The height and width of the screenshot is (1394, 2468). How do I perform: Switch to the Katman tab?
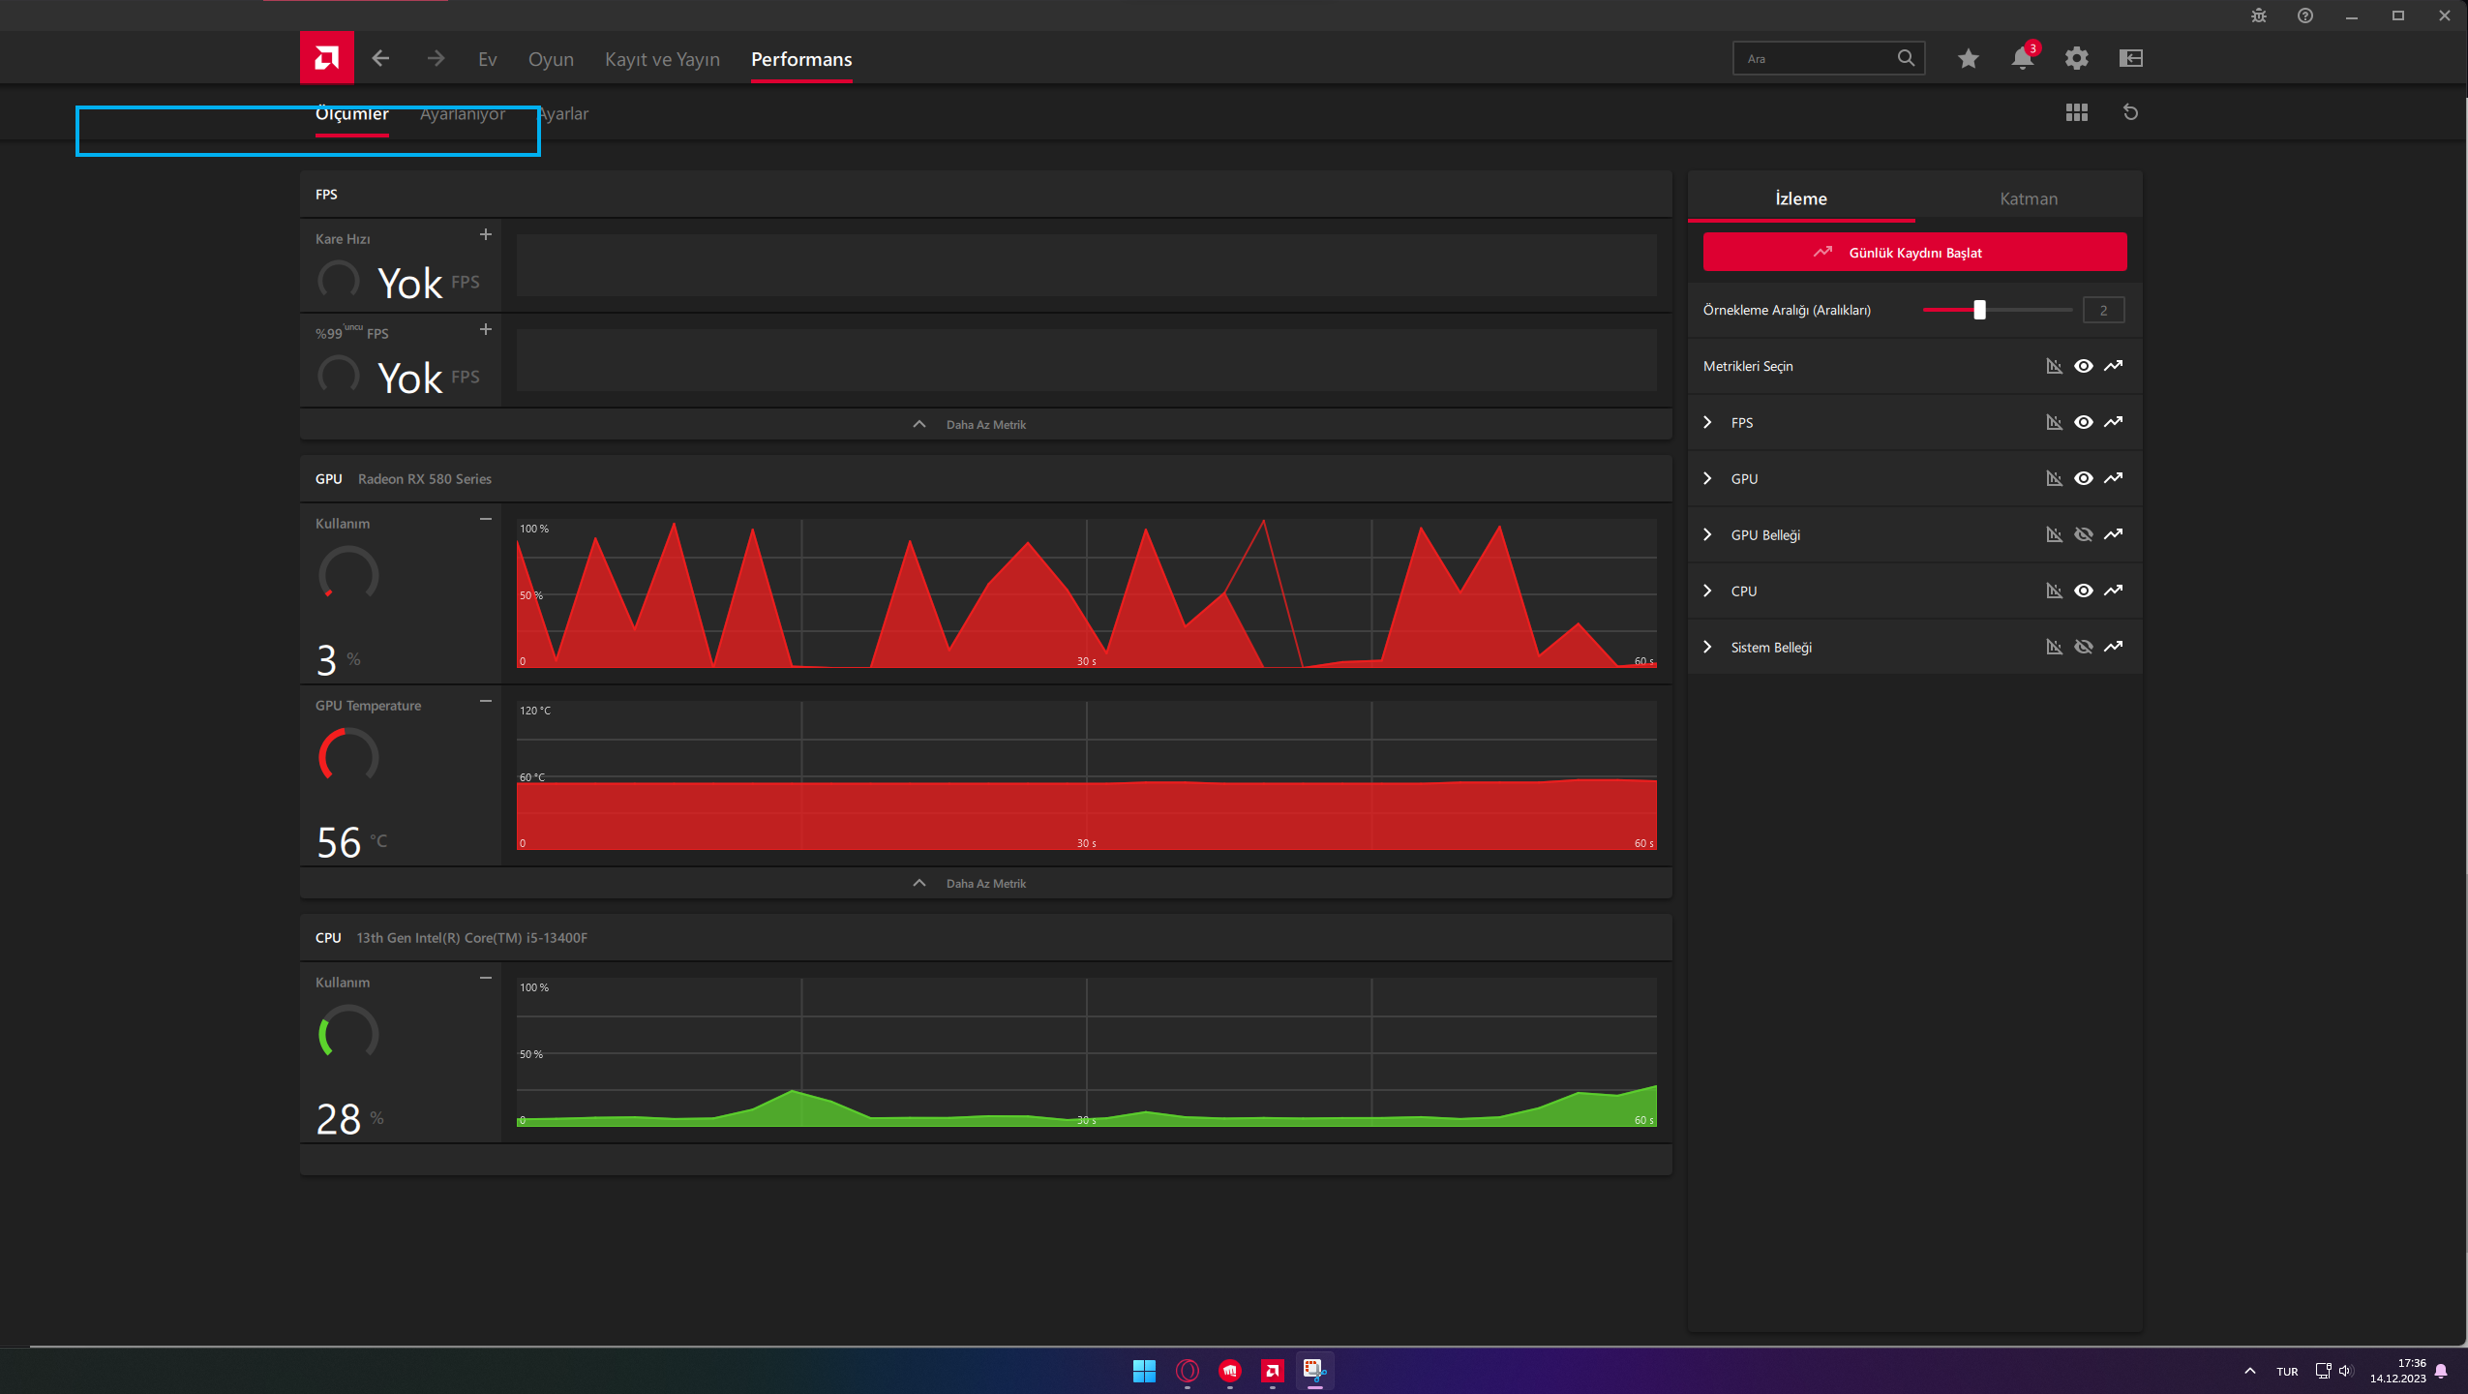click(x=2029, y=198)
